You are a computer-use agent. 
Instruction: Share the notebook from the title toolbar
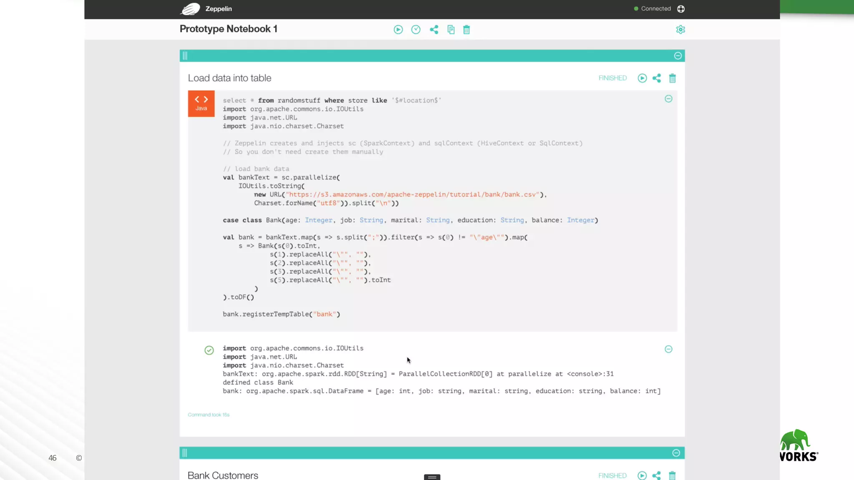point(434,30)
